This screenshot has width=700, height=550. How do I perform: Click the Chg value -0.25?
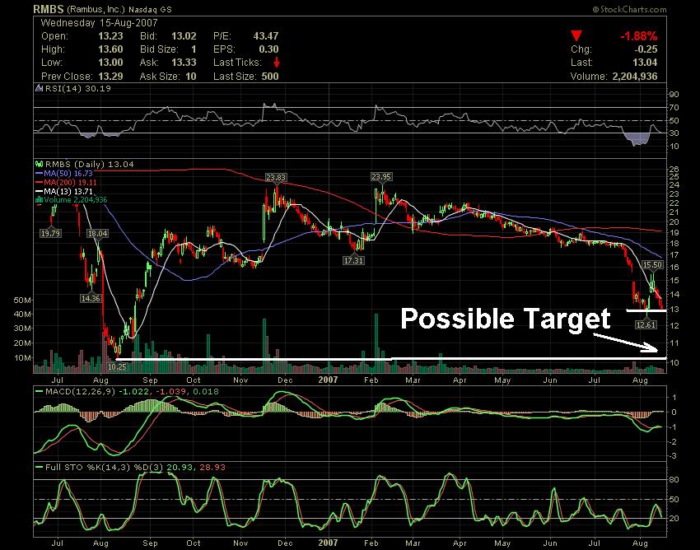pos(645,49)
